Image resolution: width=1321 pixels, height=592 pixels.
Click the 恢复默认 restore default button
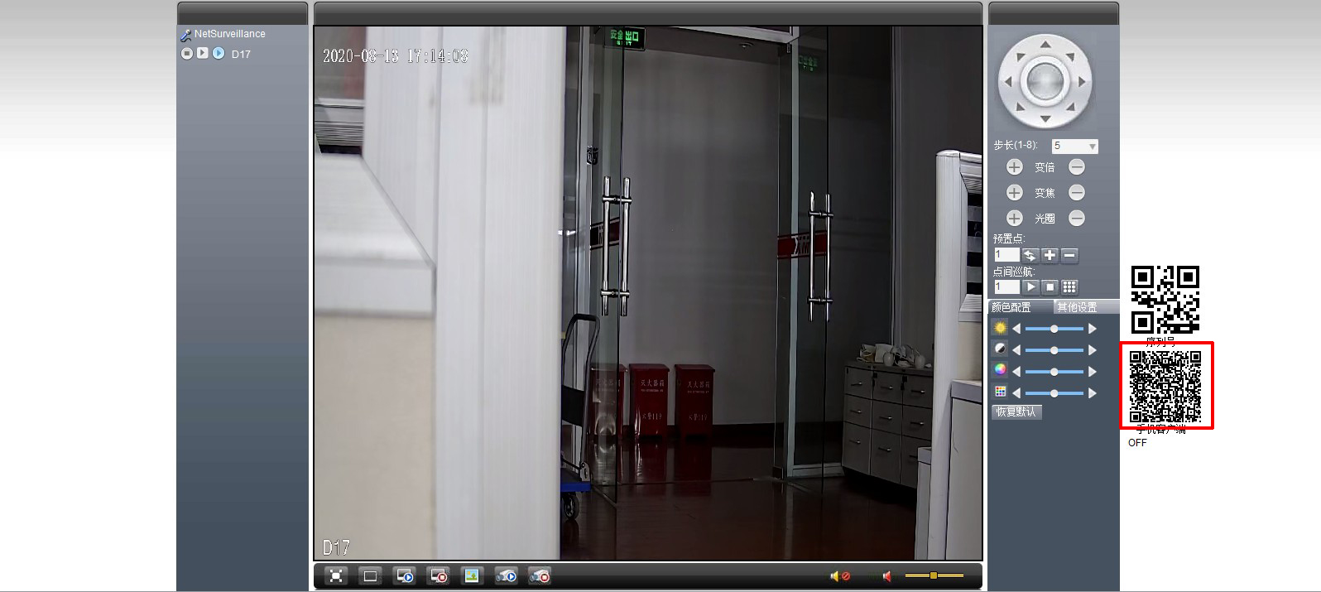[x=1016, y=412]
